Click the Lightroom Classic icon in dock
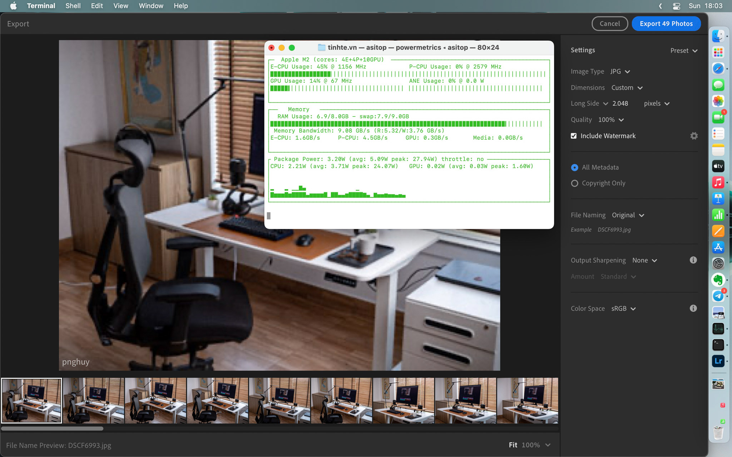The height and width of the screenshot is (457, 732). click(718, 361)
